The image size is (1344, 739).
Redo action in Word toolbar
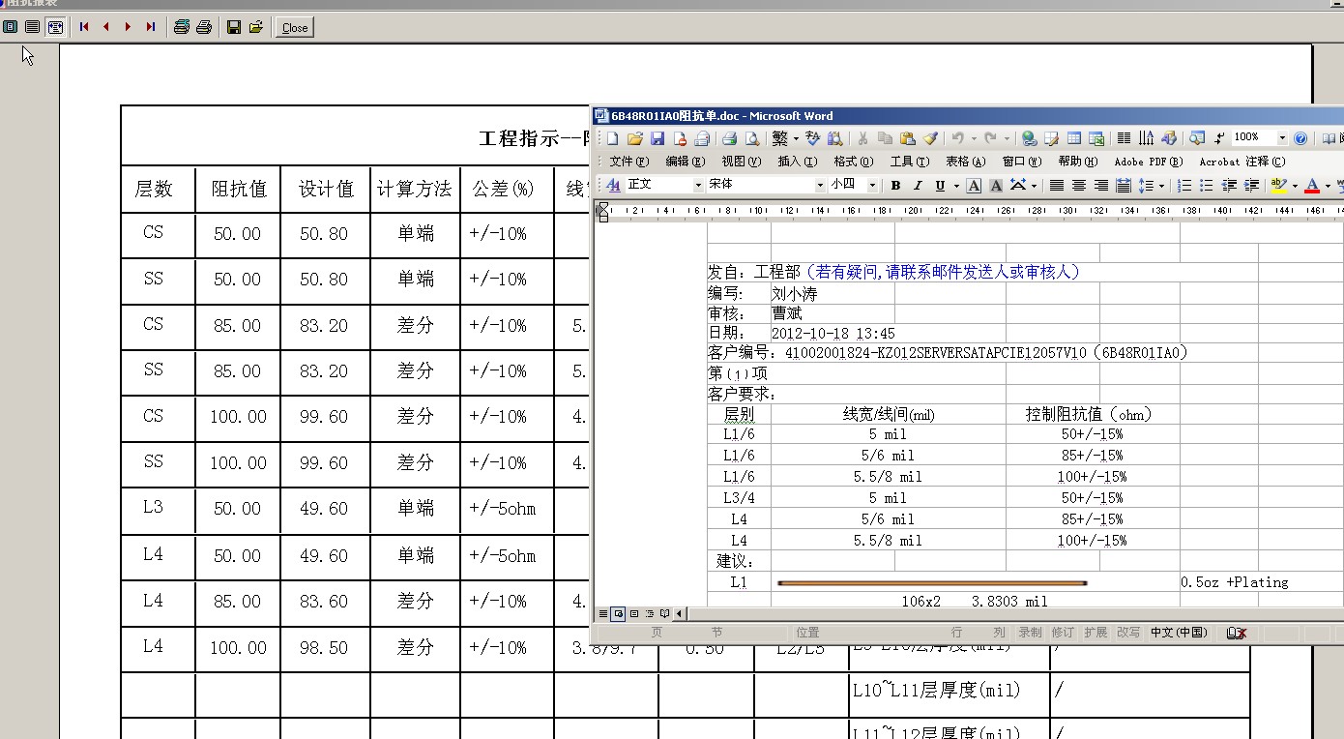tap(989, 138)
